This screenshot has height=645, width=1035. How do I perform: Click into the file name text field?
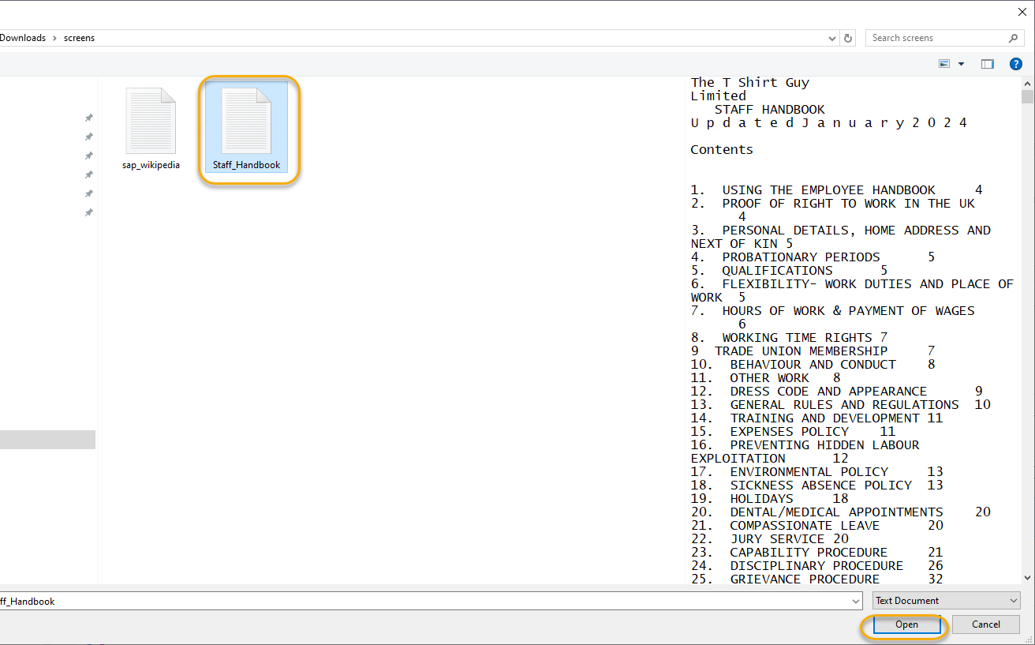424,602
